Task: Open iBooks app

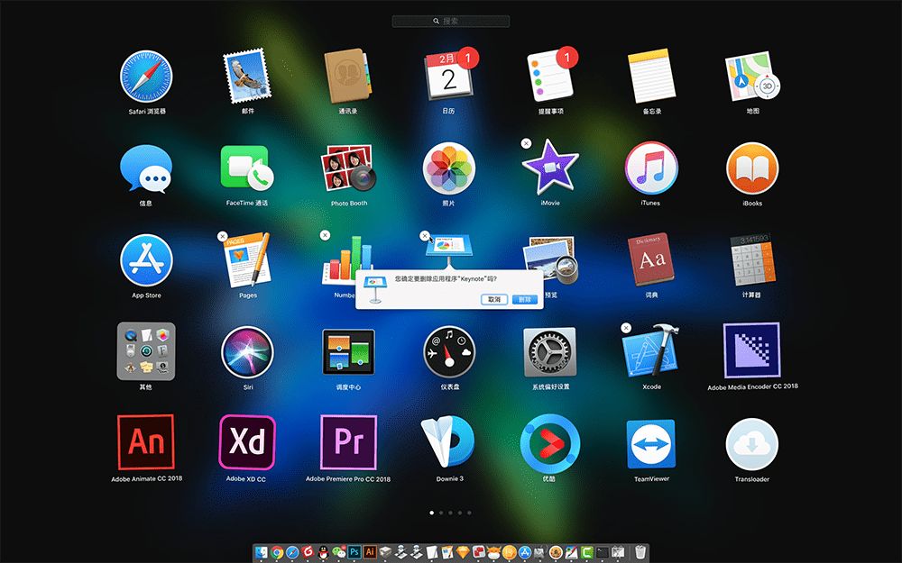Action: [752, 168]
